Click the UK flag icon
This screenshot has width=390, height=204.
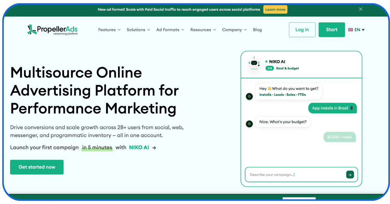[x=350, y=30]
